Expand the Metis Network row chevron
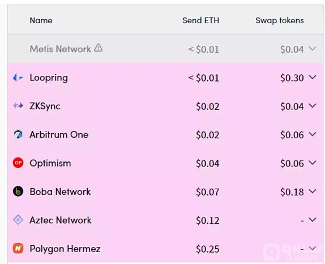 click(313, 49)
